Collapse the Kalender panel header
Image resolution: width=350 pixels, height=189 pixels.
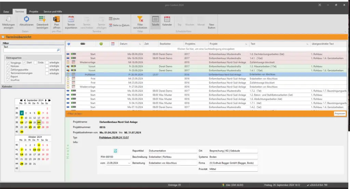pyautogui.click(x=32, y=86)
